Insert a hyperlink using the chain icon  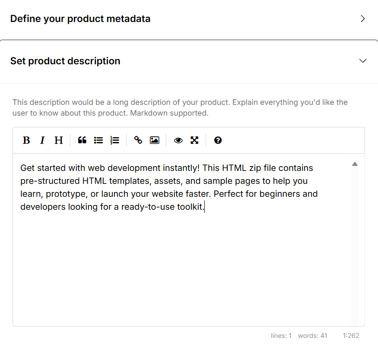point(138,140)
